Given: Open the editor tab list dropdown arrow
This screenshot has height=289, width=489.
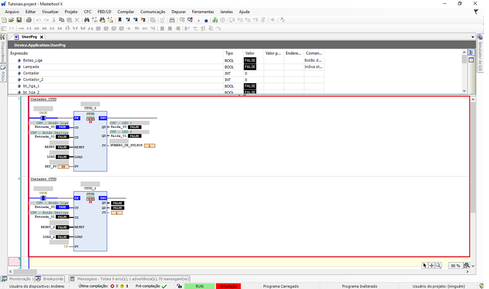Looking at the screenshot, I should 472,37.
